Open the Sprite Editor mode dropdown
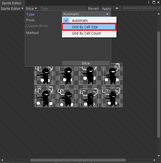Image resolution: width=161 pixels, height=163 pixels. (x=12, y=8)
